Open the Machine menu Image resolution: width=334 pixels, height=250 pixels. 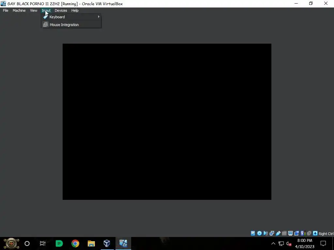tap(19, 10)
